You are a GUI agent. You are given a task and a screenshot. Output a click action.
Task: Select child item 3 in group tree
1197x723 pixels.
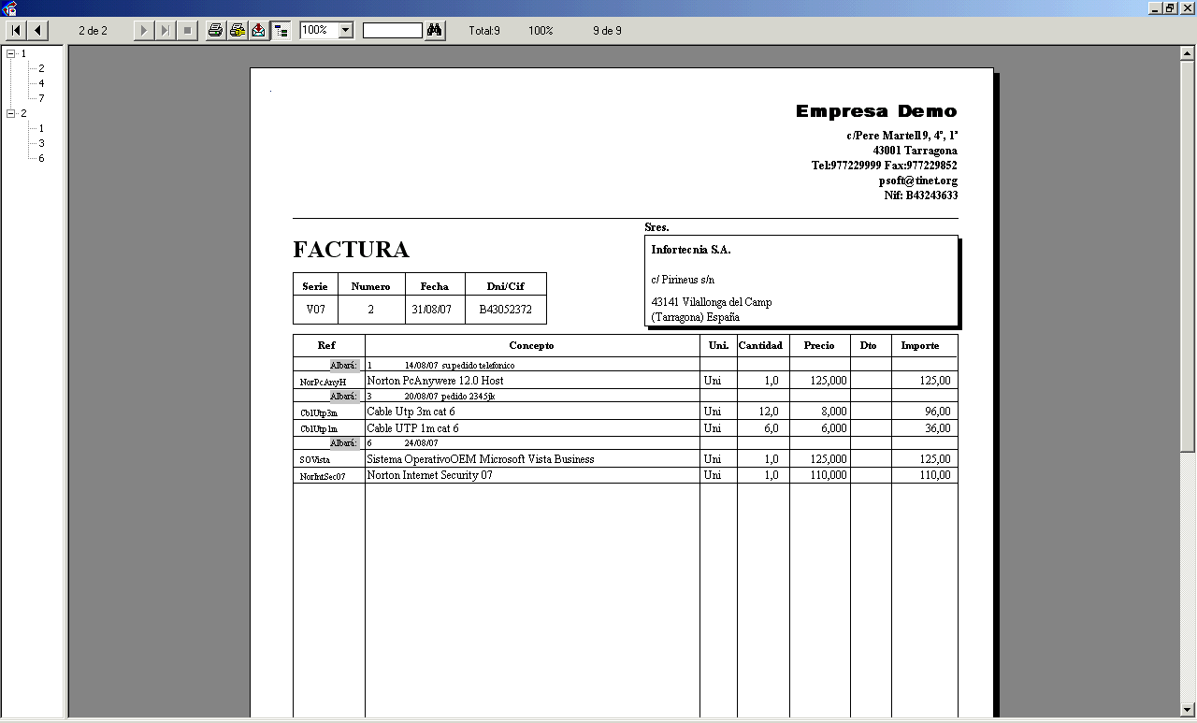click(x=41, y=143)
